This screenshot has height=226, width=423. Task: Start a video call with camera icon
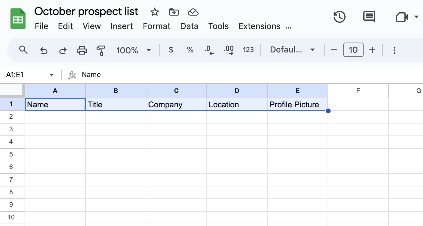pyautogui.click(x=402, y=17)
